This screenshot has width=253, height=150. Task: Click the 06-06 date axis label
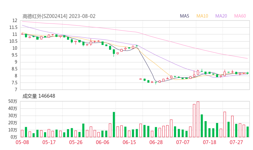pos(103,142)
